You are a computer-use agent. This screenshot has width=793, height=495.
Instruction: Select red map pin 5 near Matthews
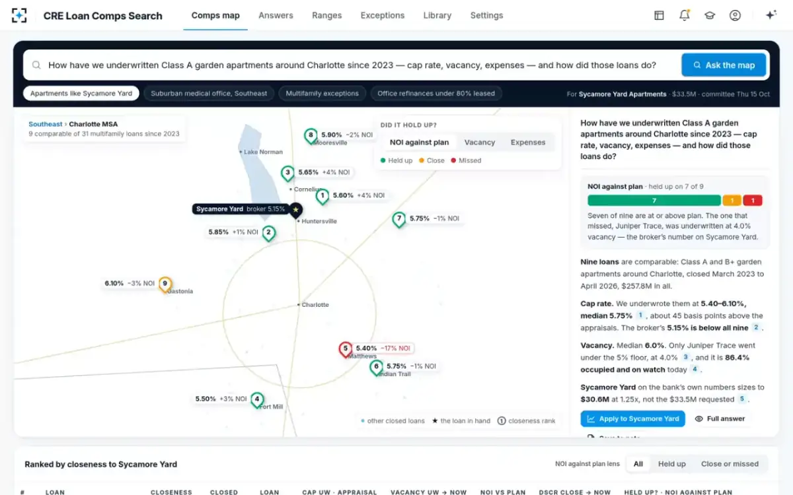point(345,349)
